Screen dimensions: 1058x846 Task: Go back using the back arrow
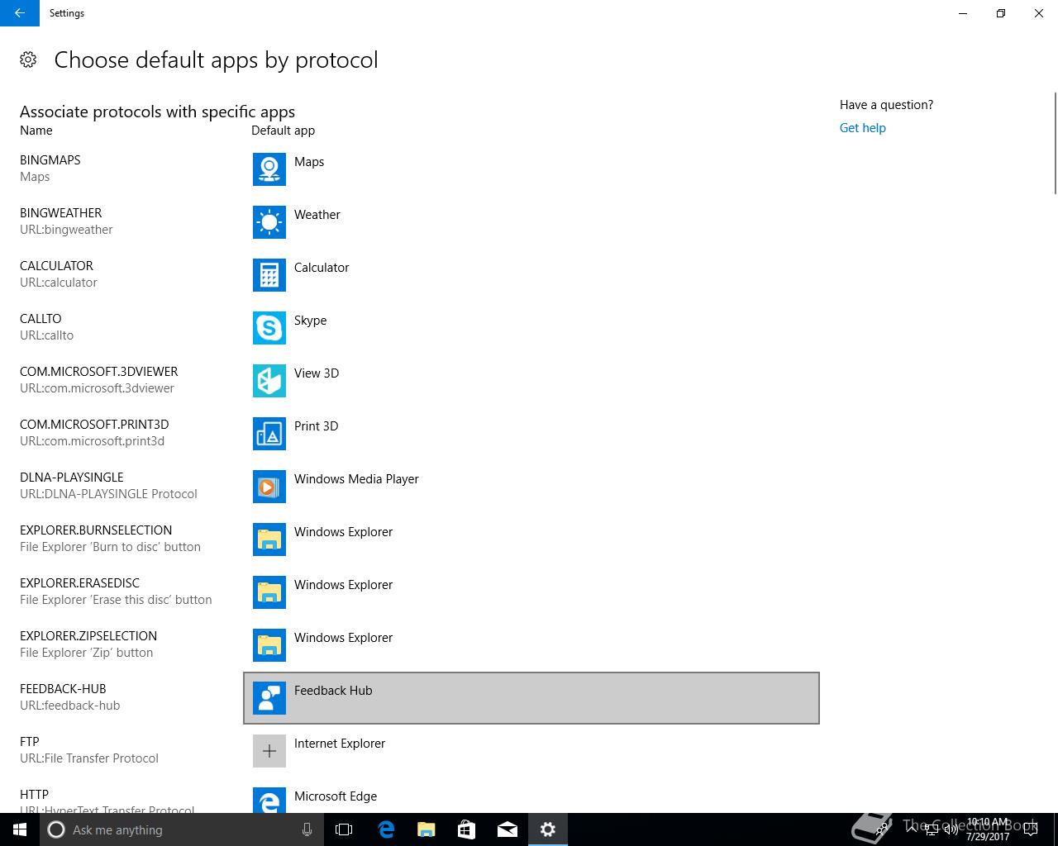pyautogui.click(x=20, y=13)
